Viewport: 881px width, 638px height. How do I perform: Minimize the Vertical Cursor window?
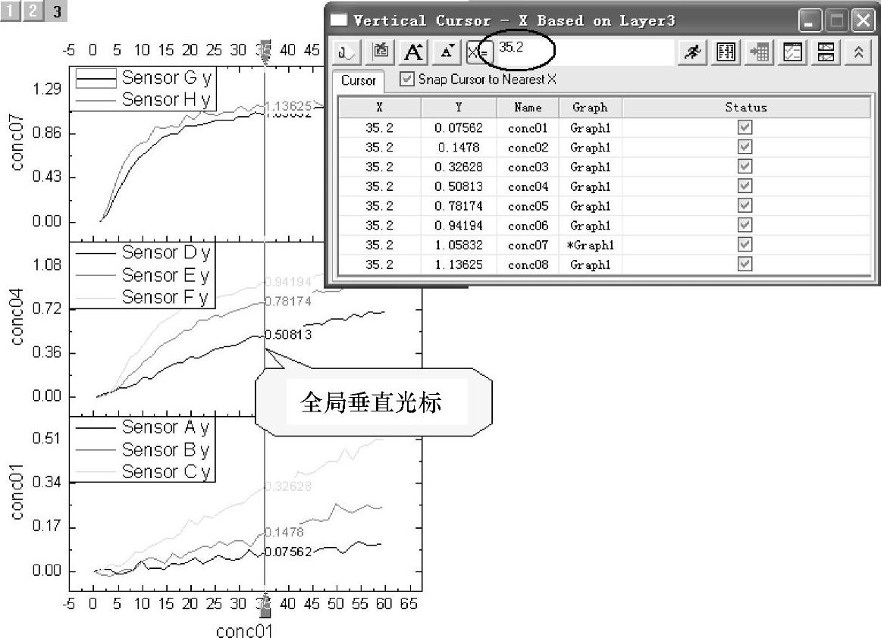(810, 21)
